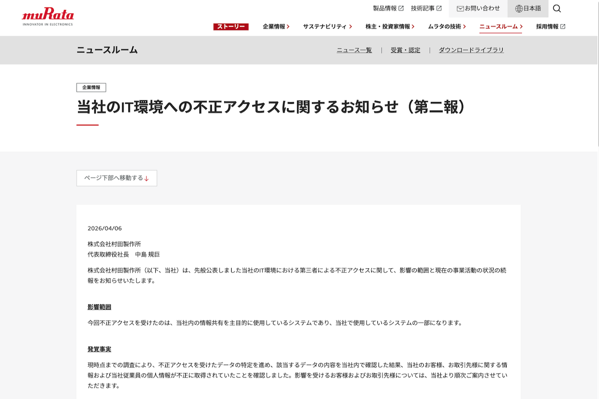Viewport: 599px width, 399px height.
Task: Go to ニュース一覧
Action: [354, 50]
